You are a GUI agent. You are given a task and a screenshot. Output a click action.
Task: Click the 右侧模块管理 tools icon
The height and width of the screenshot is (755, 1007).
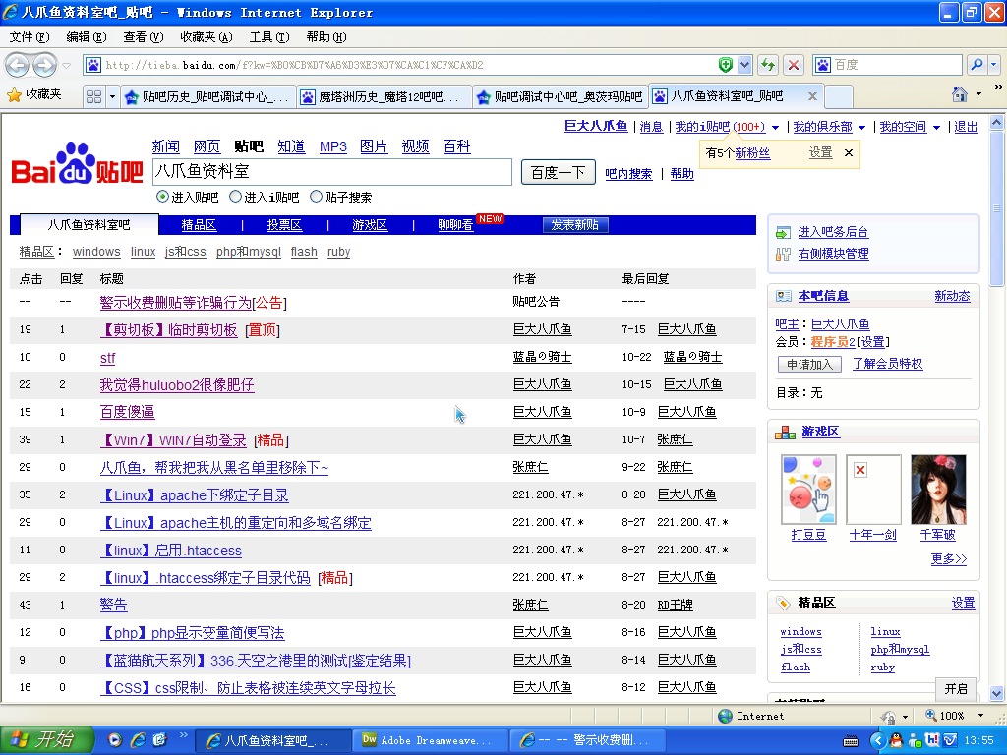pyautogui.click(x=783, y=255)
